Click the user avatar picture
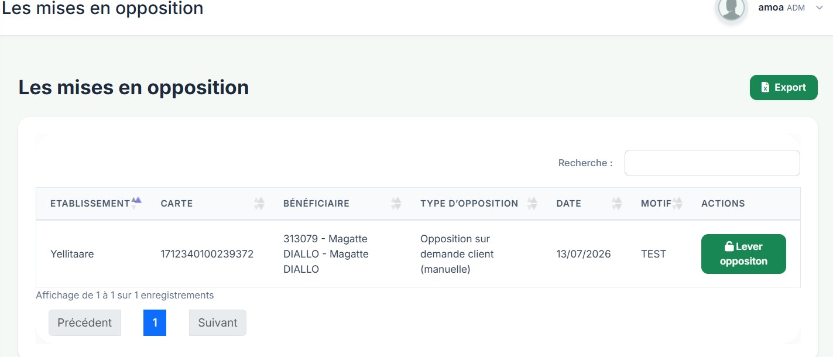This screenshot has height=357, width=833. point(731,8)
